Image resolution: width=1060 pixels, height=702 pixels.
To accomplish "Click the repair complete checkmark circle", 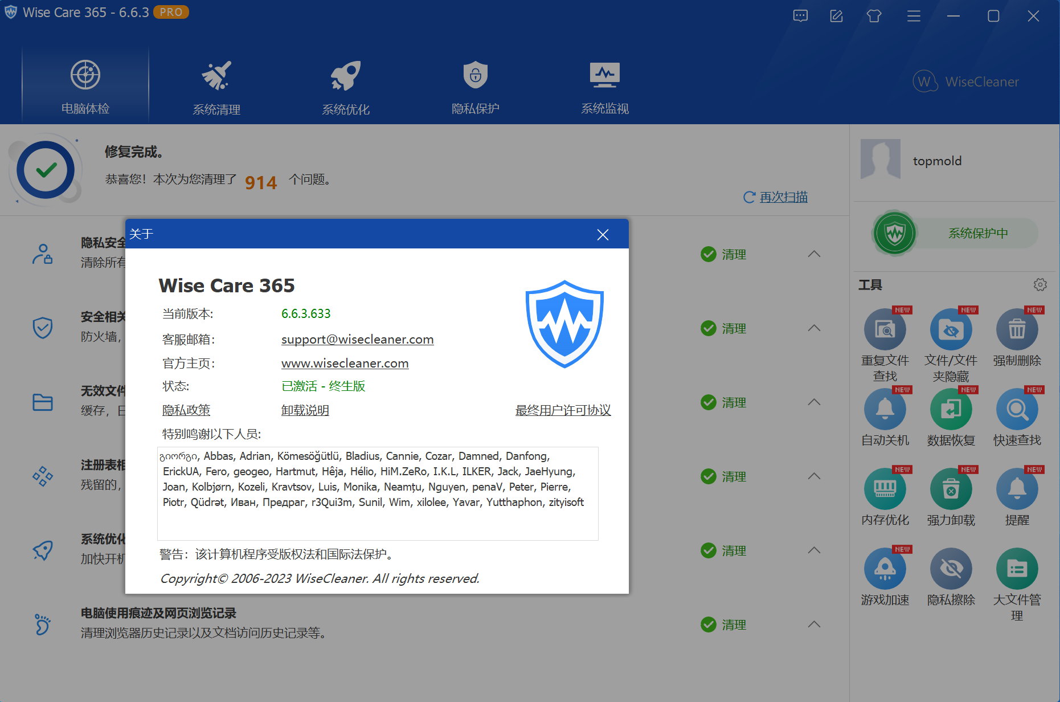I will pyautogui.click(x=46, y=170).
